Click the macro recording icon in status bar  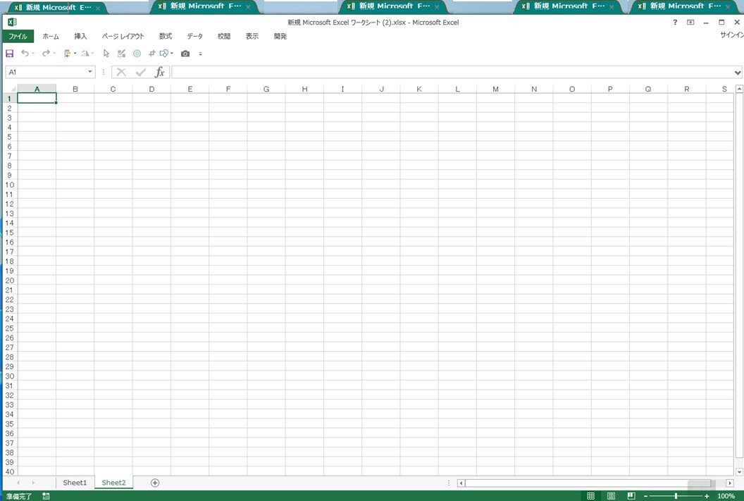pyautogui.click(x=46, y=496)
